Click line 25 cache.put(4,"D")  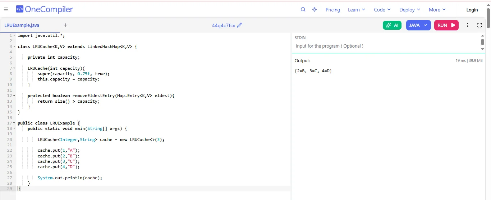tap(59, 167)
